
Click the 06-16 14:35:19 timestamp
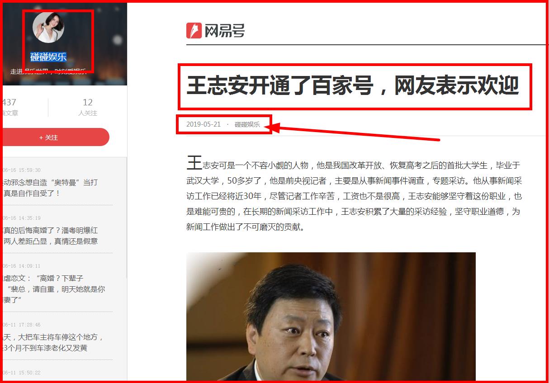[x=22, y=218]
